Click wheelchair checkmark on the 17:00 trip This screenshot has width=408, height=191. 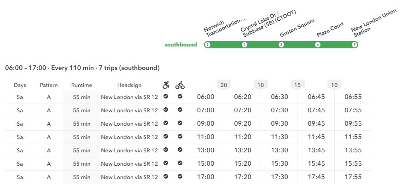[x=166, y=176]
